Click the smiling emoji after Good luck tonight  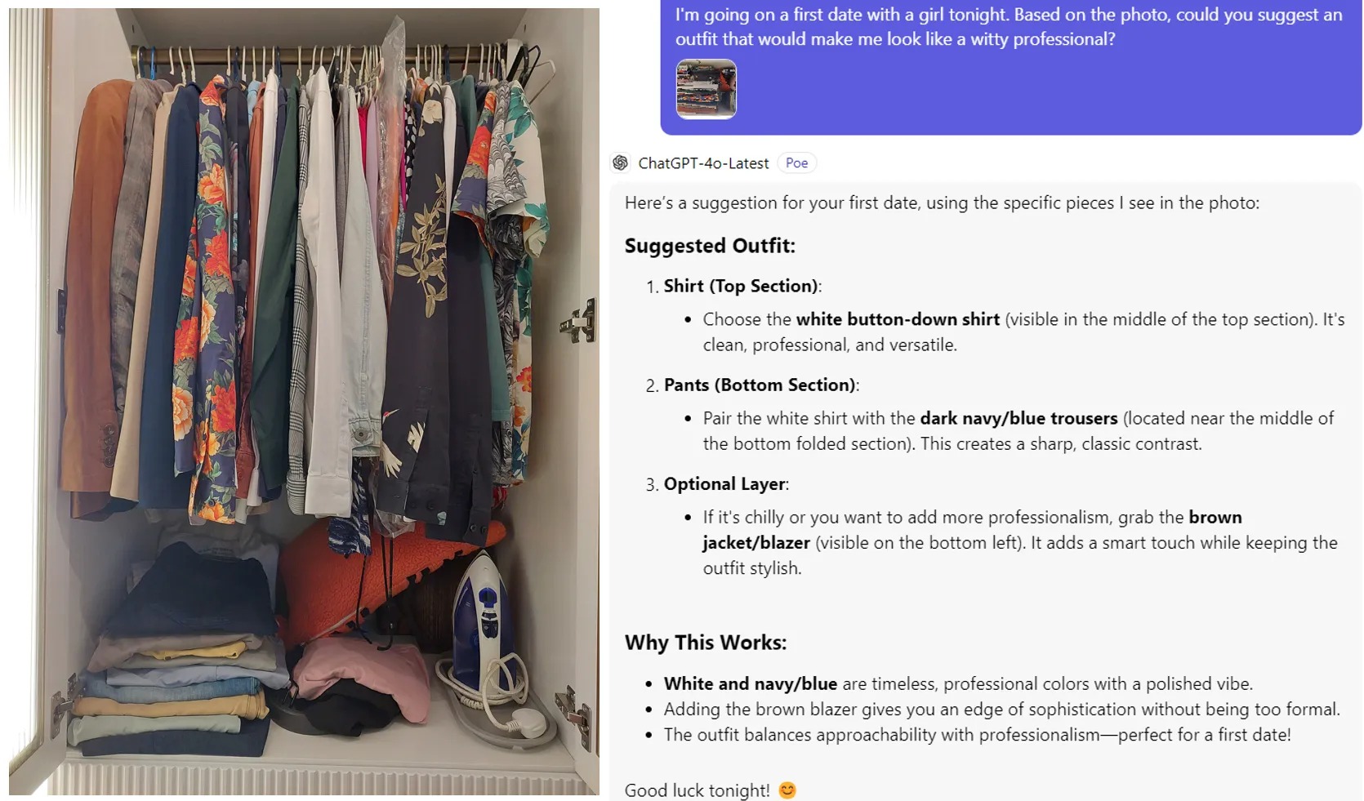[787, 790]
